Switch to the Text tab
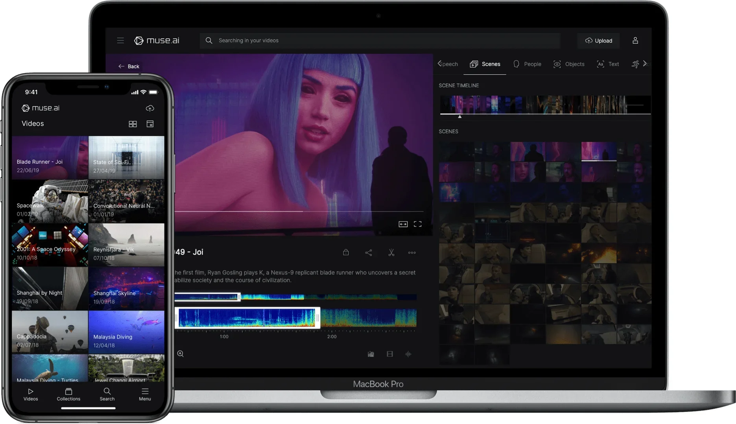The image size is (736, 424). [x=608, y=64]
